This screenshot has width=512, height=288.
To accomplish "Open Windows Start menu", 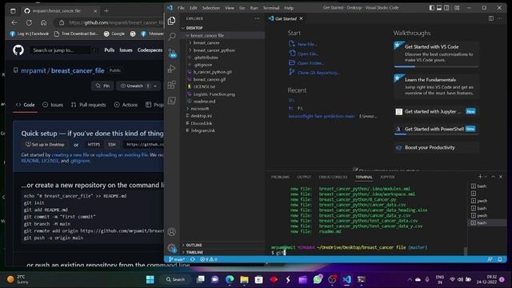I will pyautogui.click(x=150, y=279).
